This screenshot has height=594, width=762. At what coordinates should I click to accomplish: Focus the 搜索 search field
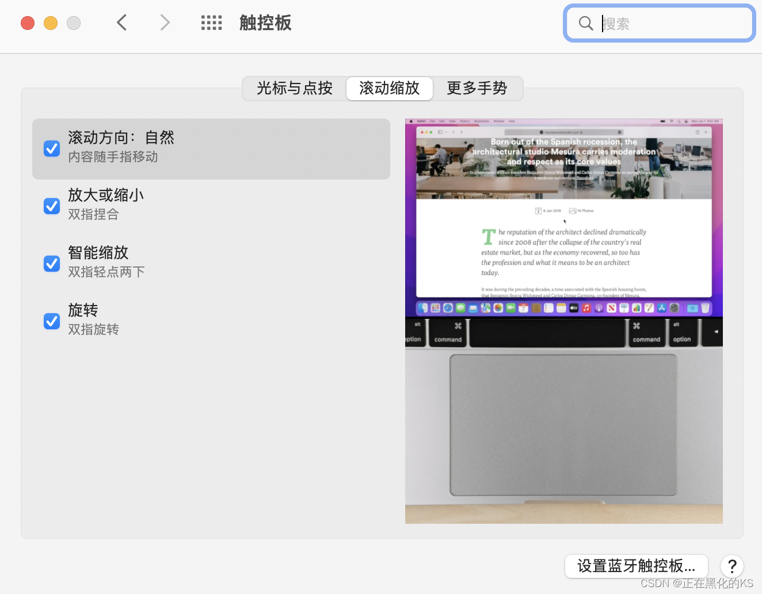click(x=659, y=23)
